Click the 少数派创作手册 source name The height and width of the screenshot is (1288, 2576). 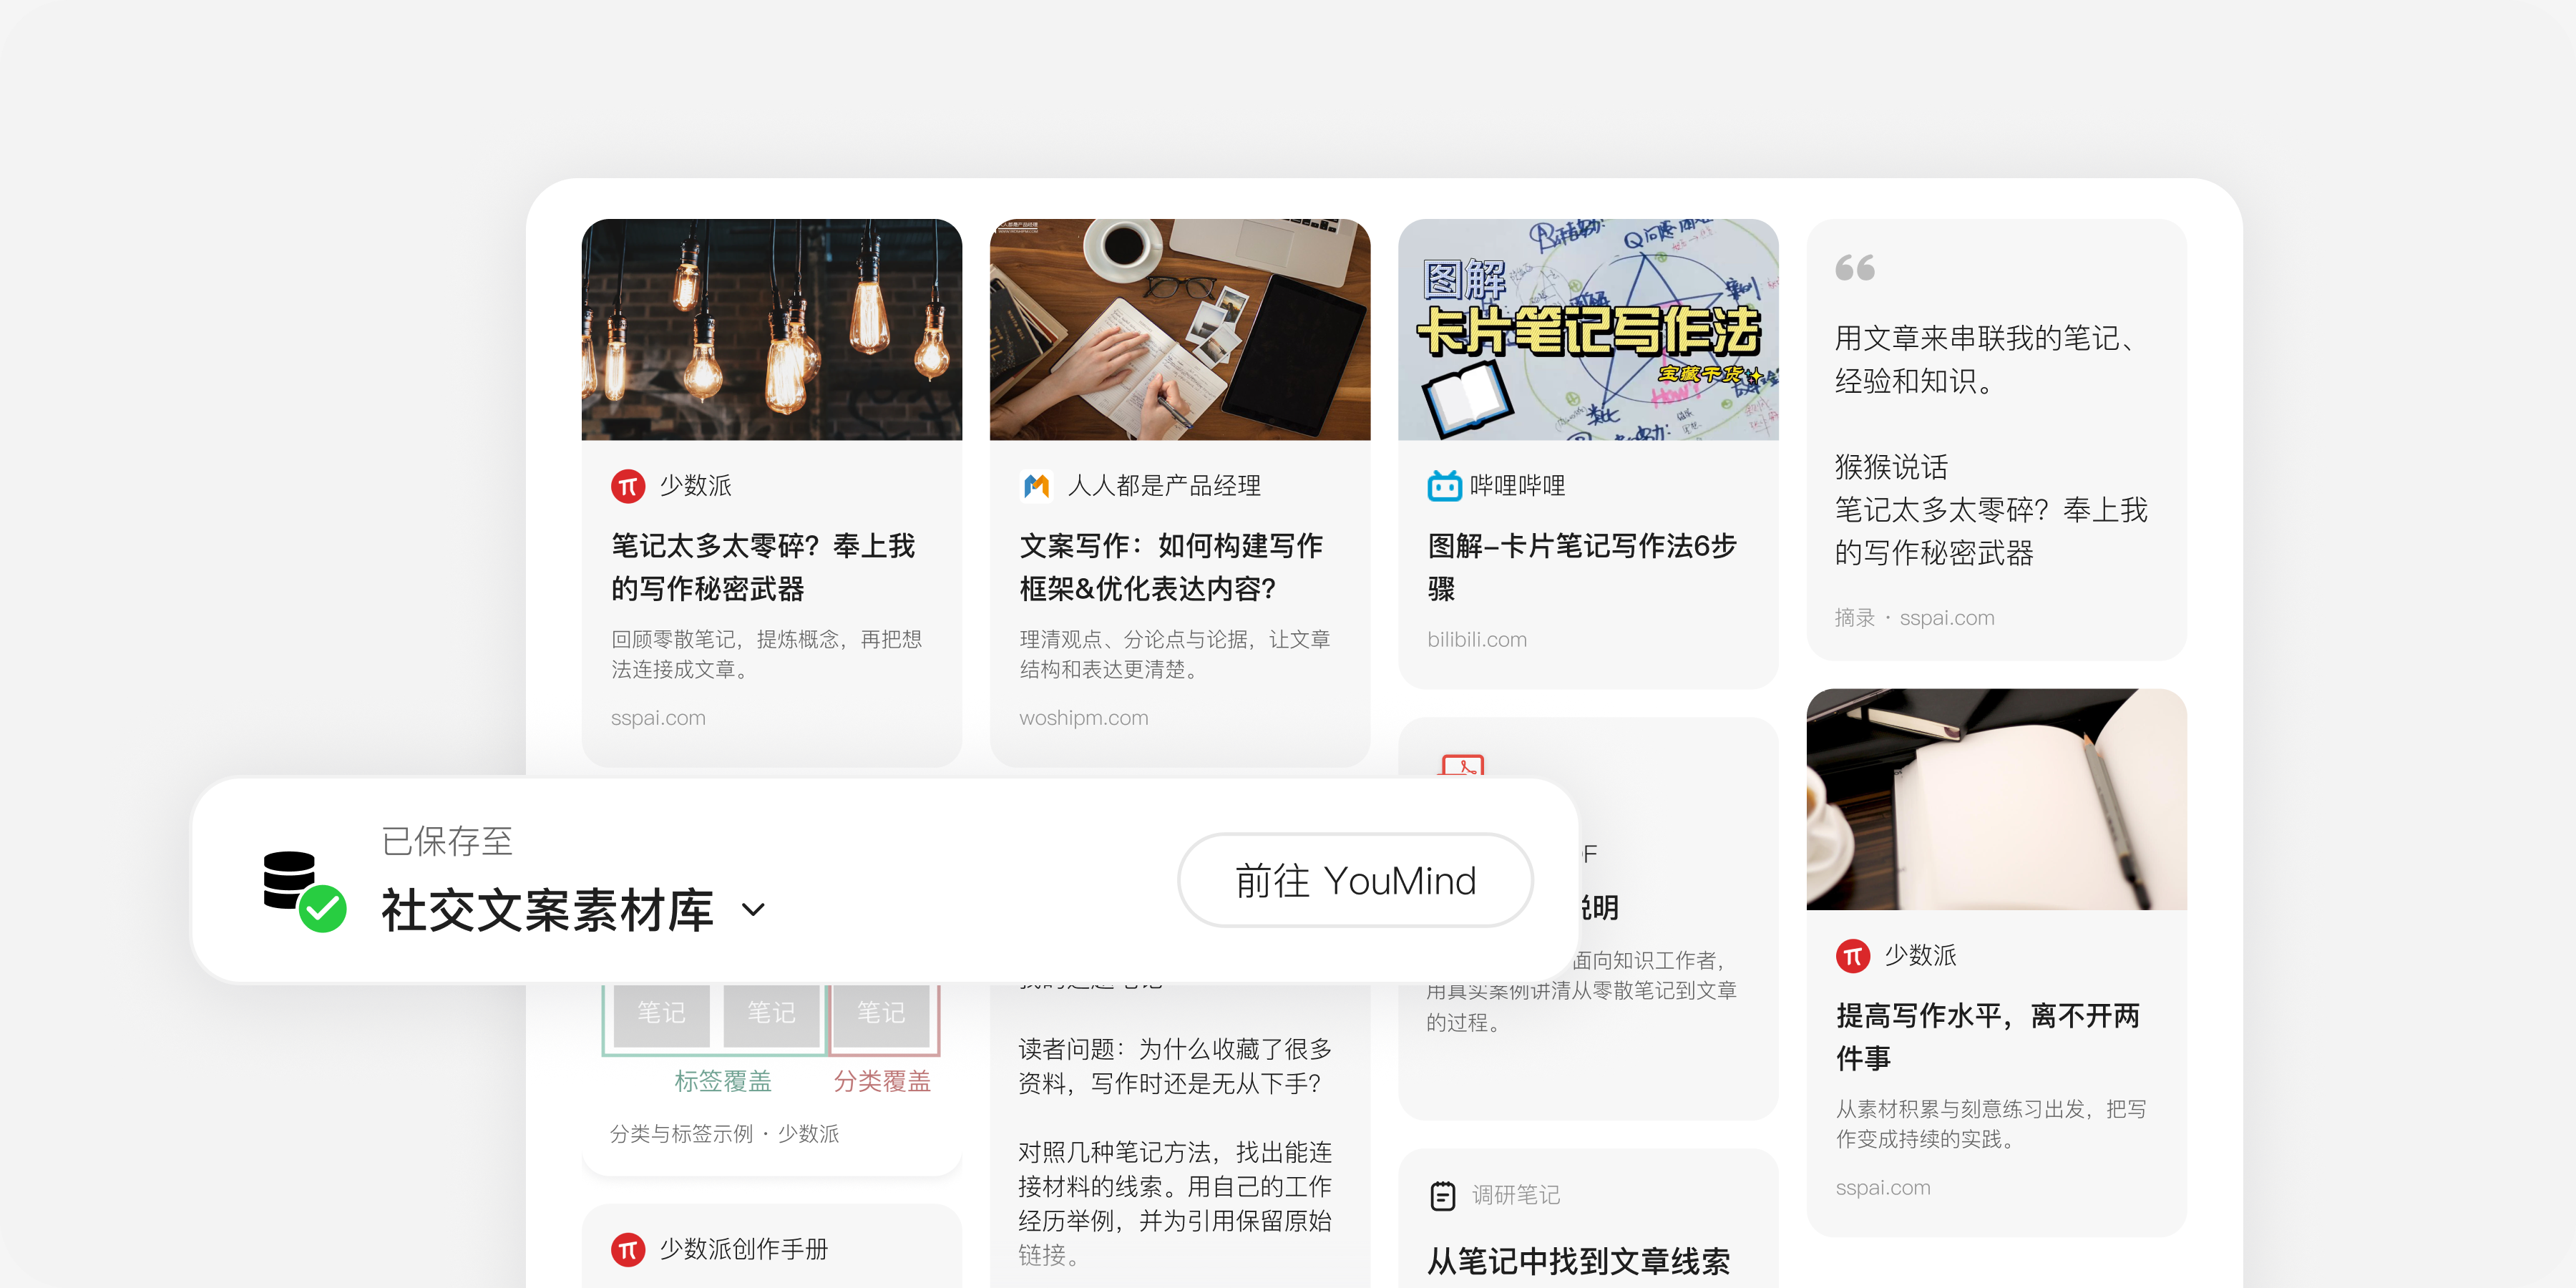[x=744, y=1250]
